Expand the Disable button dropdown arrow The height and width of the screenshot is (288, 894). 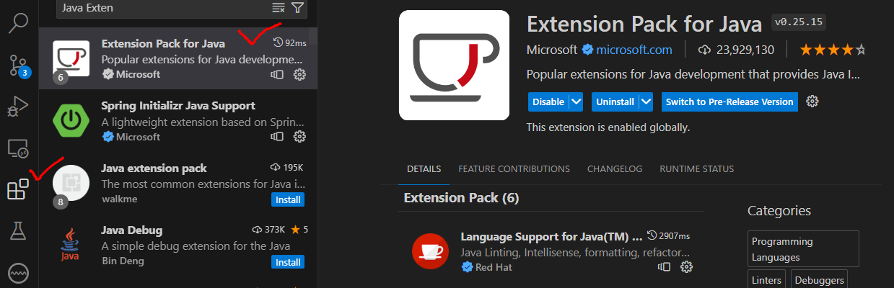576,102
